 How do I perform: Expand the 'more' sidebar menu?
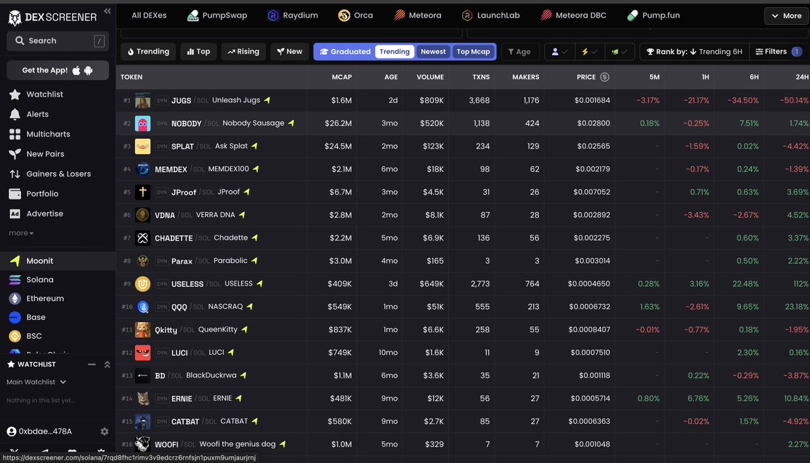[x=21, y=233]
